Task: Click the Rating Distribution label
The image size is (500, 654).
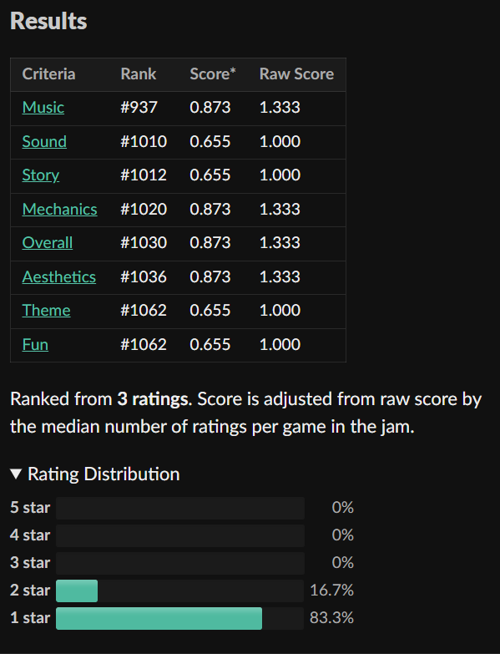Action: 104,474
